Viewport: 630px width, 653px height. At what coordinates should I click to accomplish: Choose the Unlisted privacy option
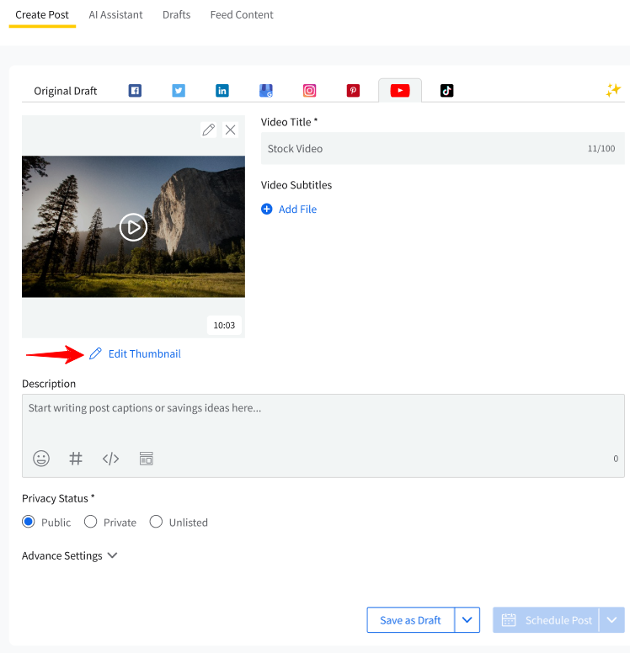[x=156, y=522]
